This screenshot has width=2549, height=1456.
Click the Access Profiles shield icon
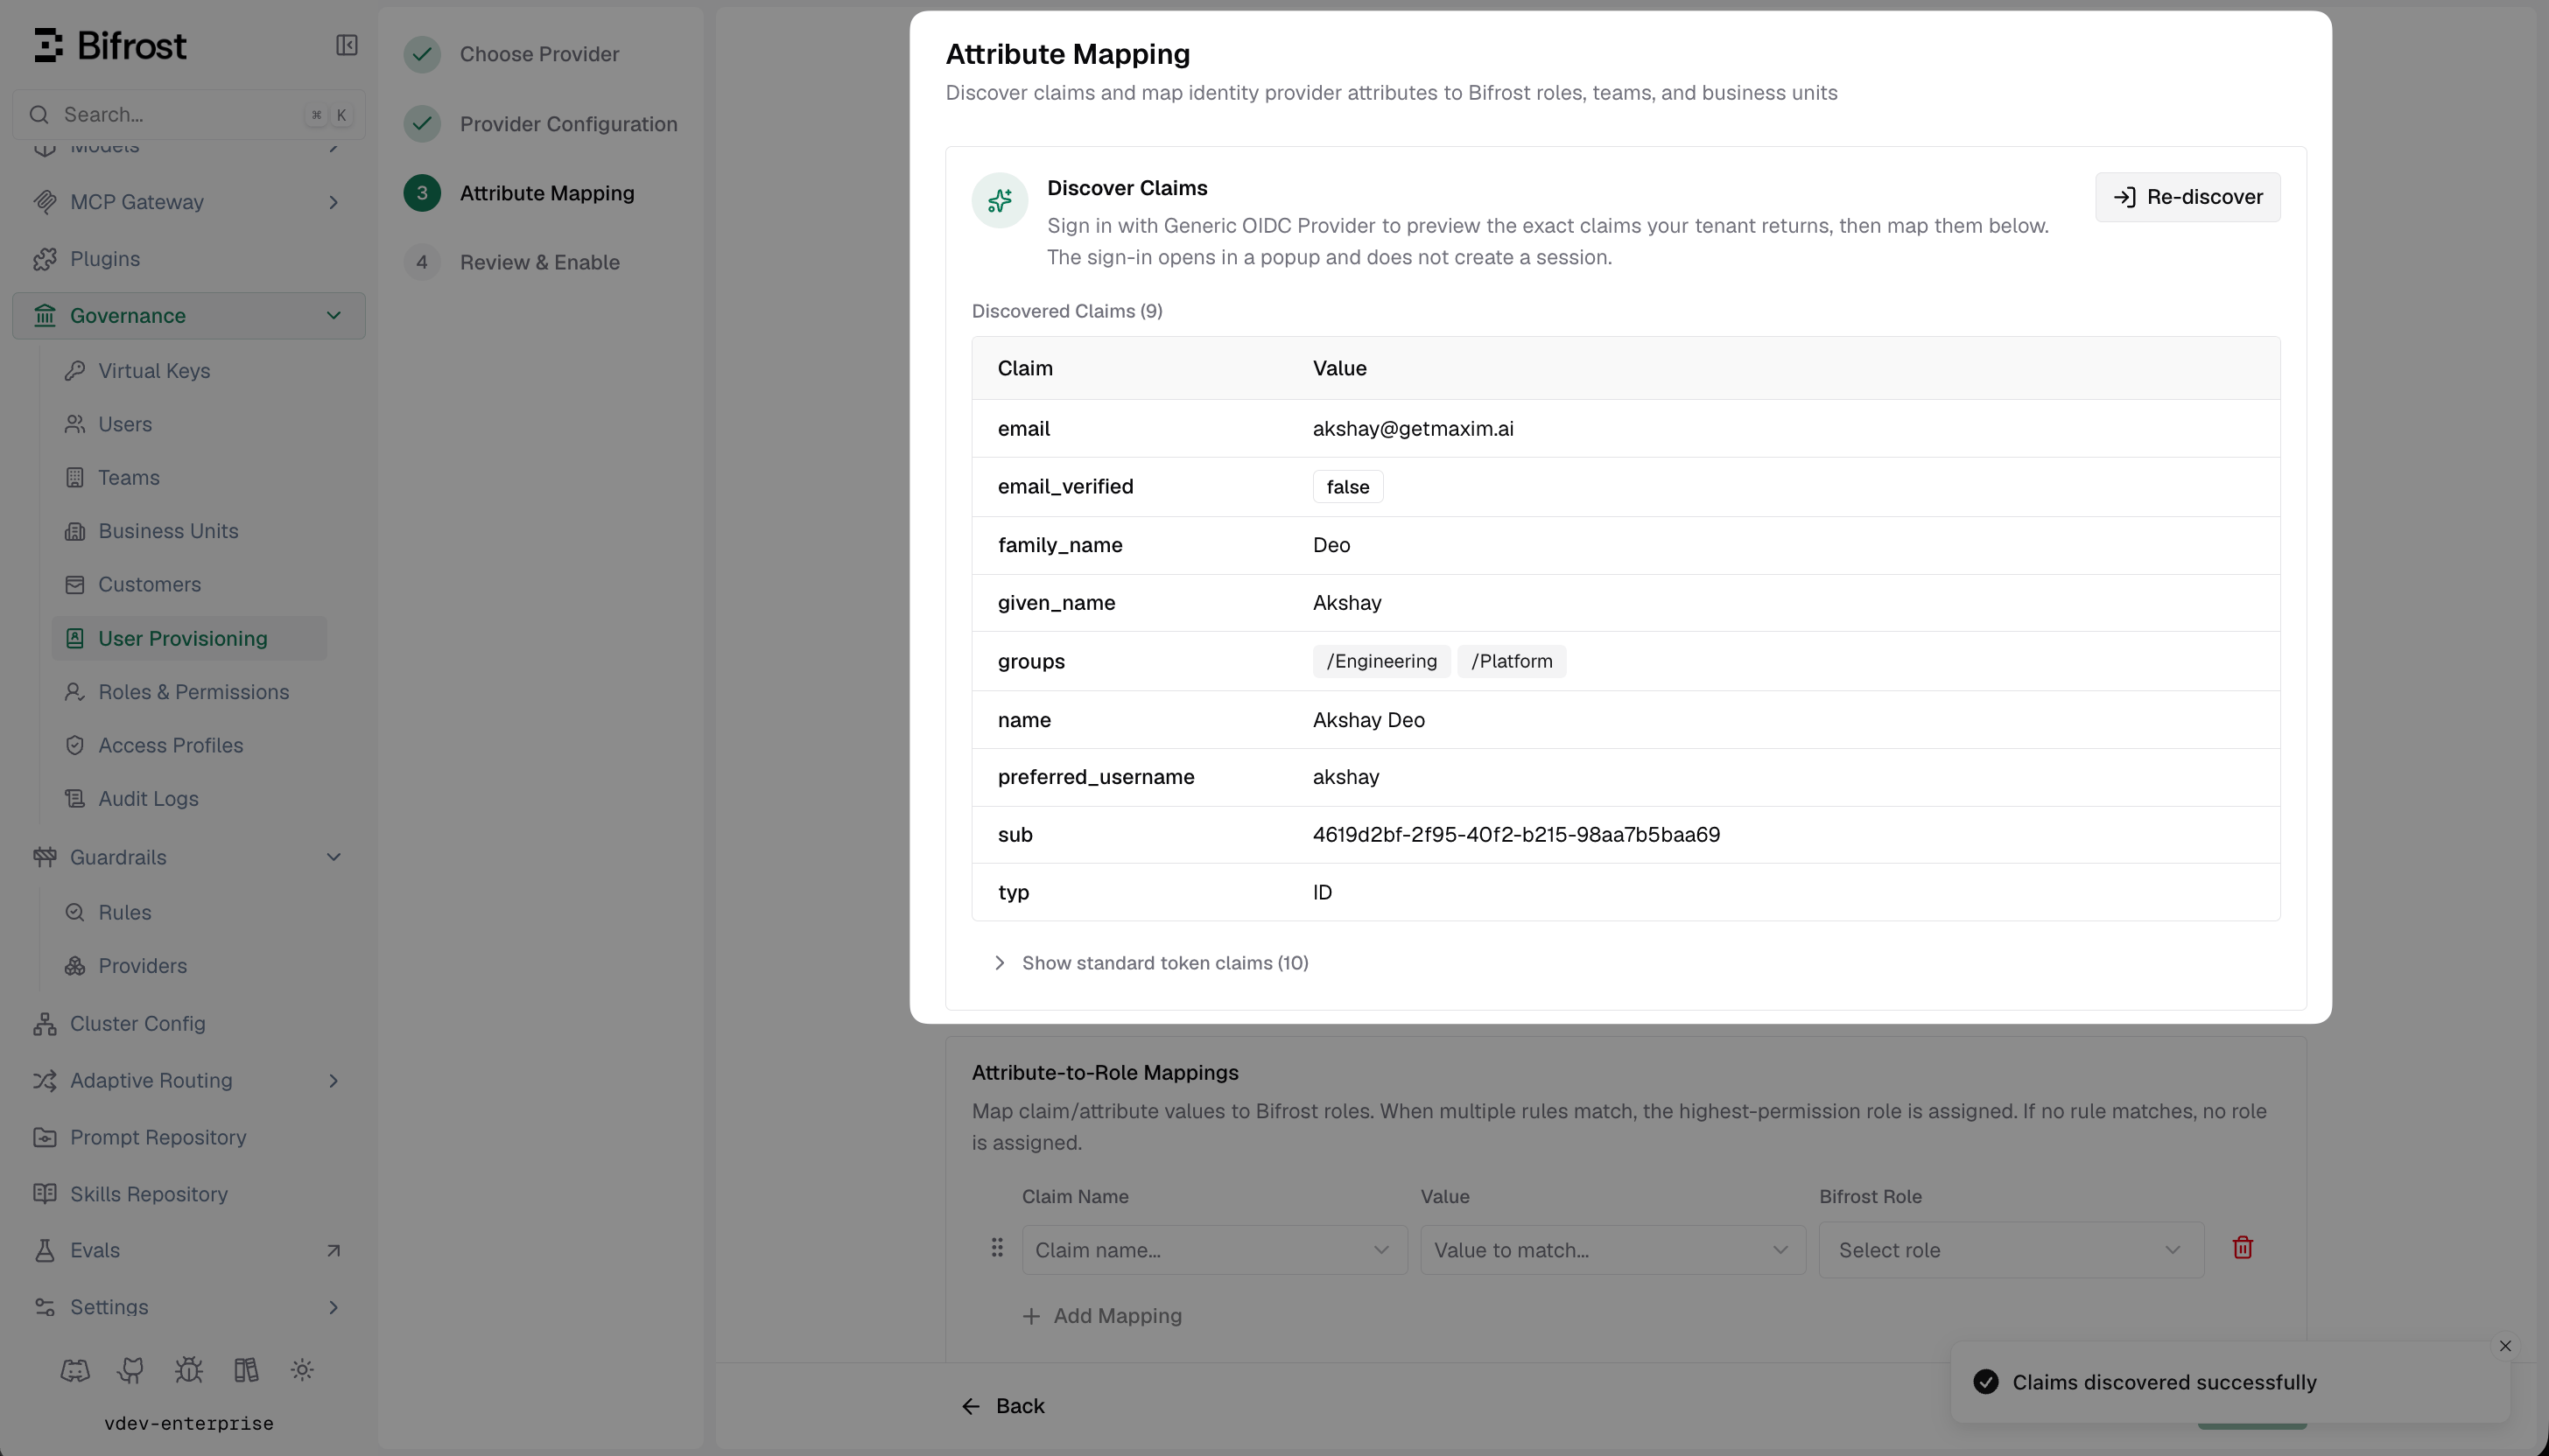75,745
